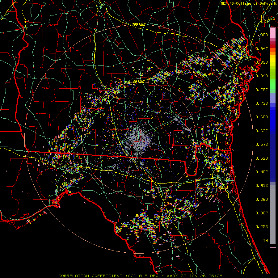Click the 0.680 legend value
This screenshot has height=278, width=278.
pyautogui.click(x=262, y=117)
